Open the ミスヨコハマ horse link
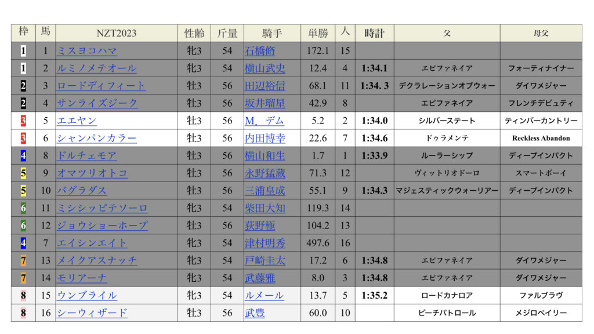This screenshot has width=594, height=334. click(x=87, y=51)
